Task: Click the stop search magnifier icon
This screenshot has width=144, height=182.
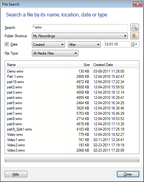Action: (x=135, y=27)
